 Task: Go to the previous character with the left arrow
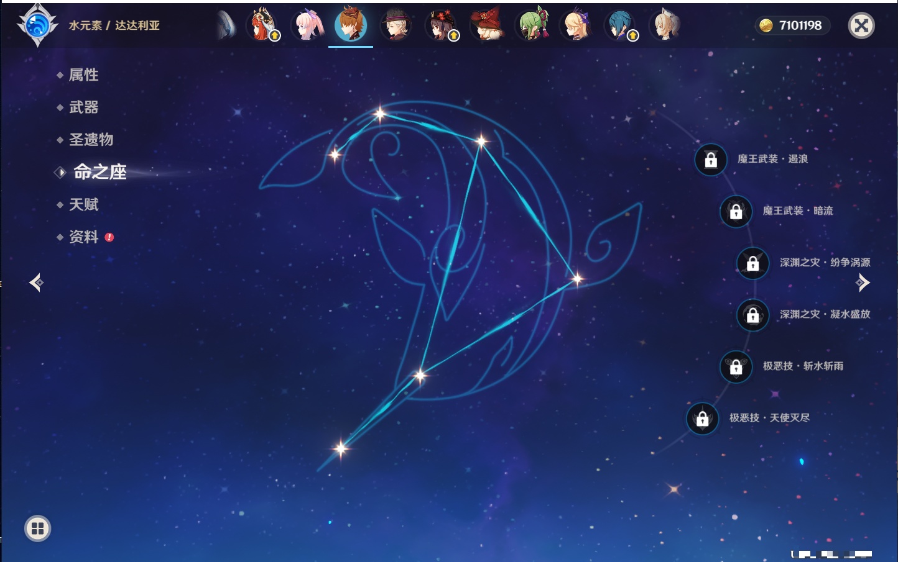pos(36,283)
